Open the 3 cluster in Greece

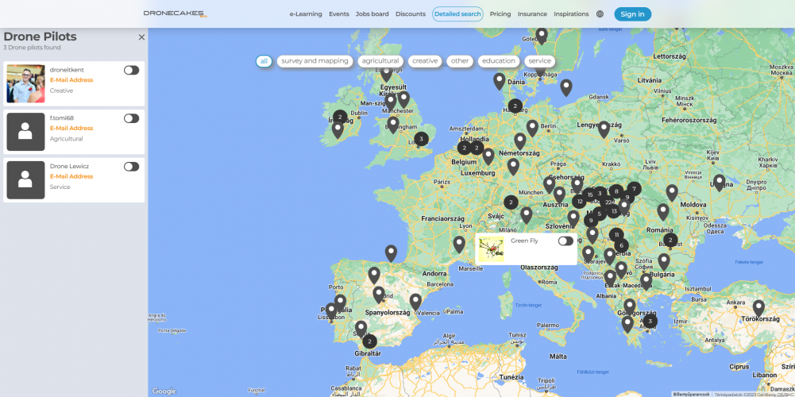[650, 321]
